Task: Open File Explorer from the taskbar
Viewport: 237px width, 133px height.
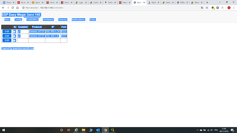Action: click(83, 130)
